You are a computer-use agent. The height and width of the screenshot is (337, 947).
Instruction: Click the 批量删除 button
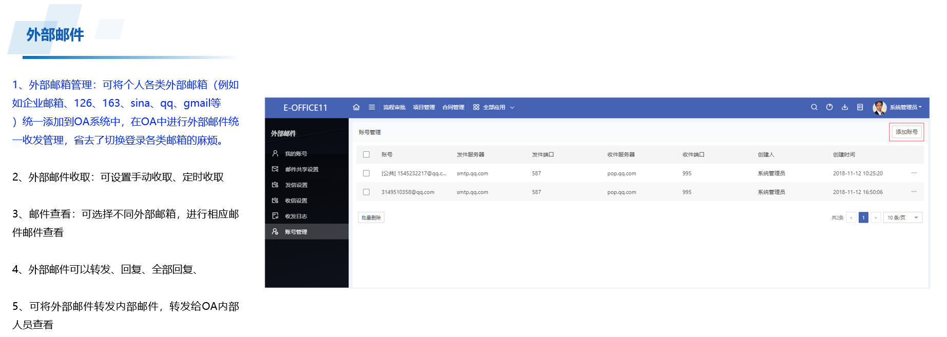371,217
